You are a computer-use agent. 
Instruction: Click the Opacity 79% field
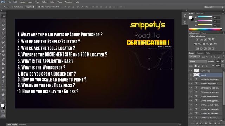click(x=218, y=61)
